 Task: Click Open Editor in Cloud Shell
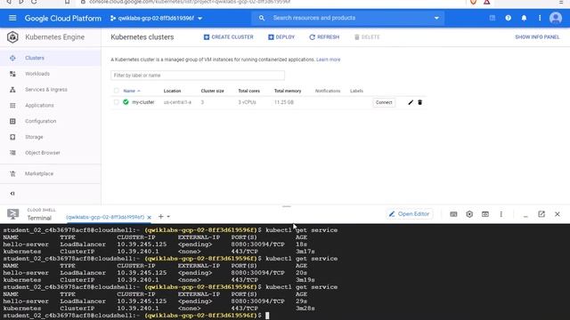click(410, 214)
